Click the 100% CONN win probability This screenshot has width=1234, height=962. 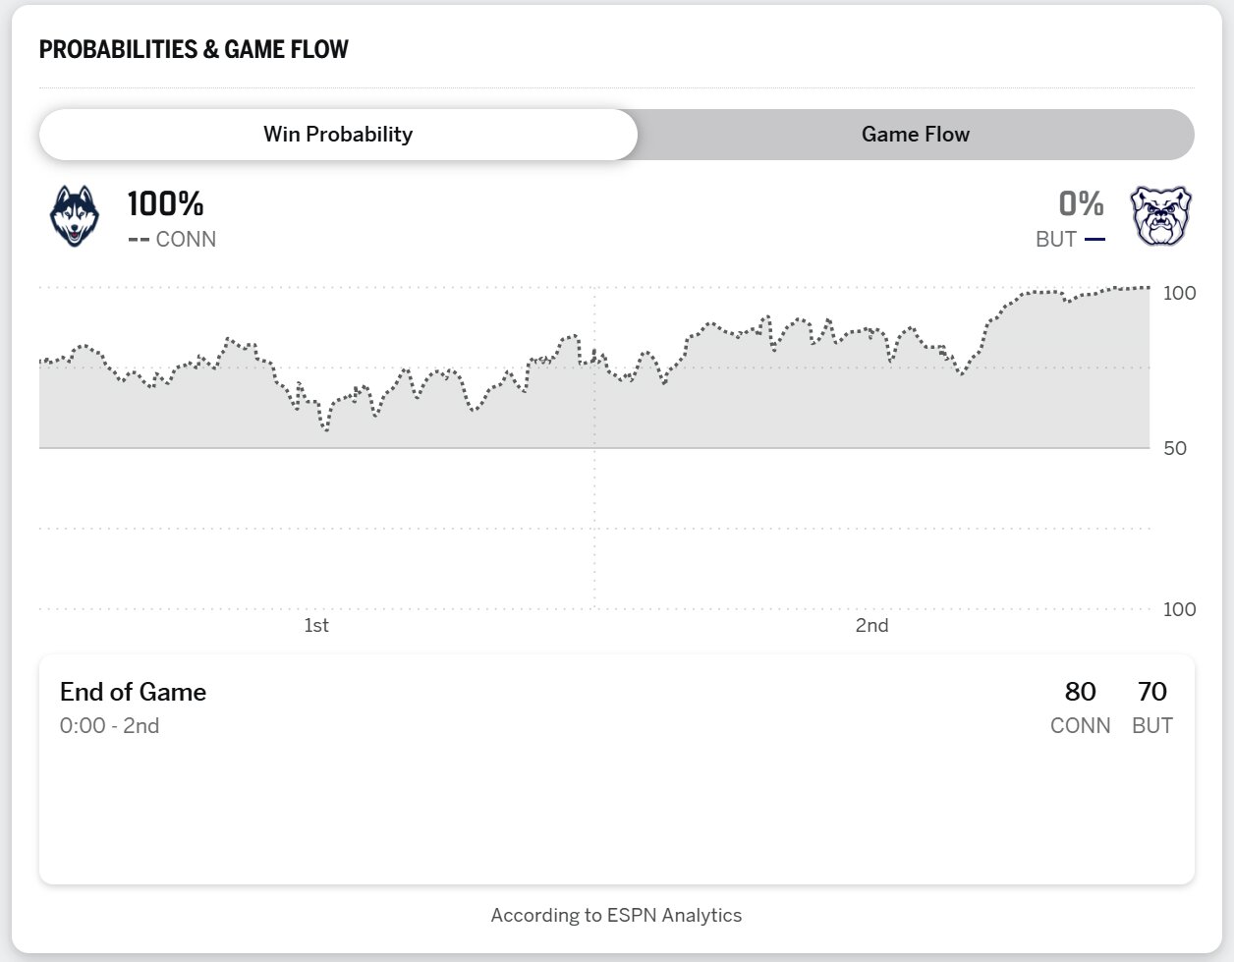165,204
